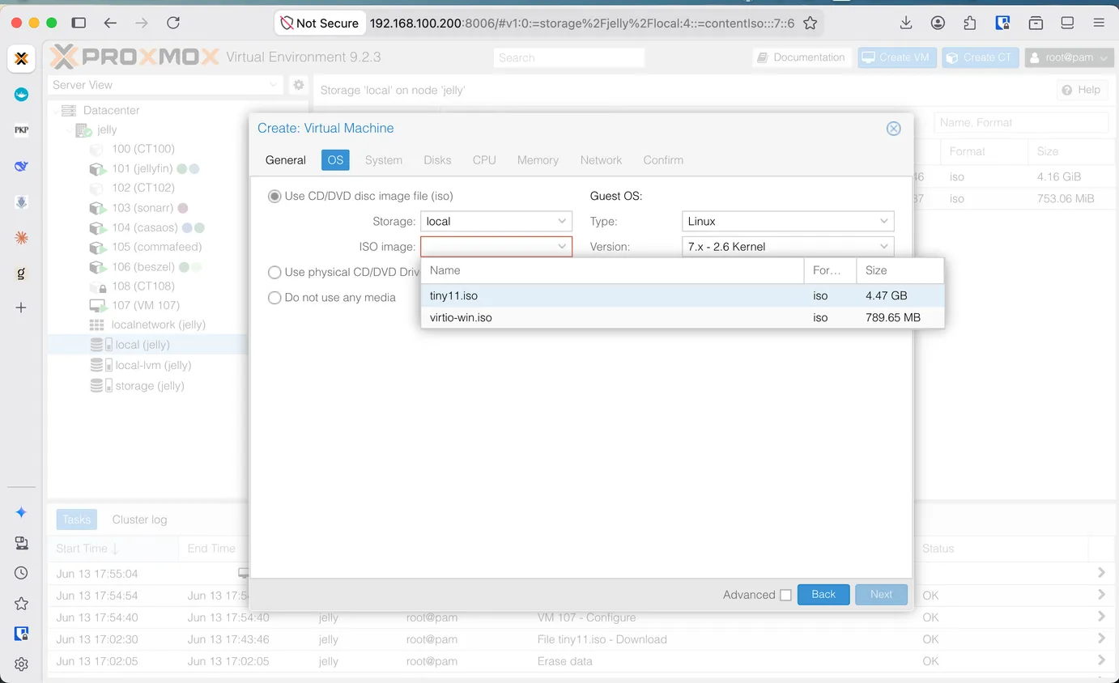Click the 'Name, Format' filter field

(x=1021, y=122)
